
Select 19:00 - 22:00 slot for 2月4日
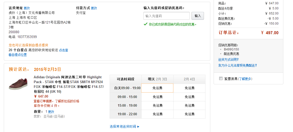189,114
